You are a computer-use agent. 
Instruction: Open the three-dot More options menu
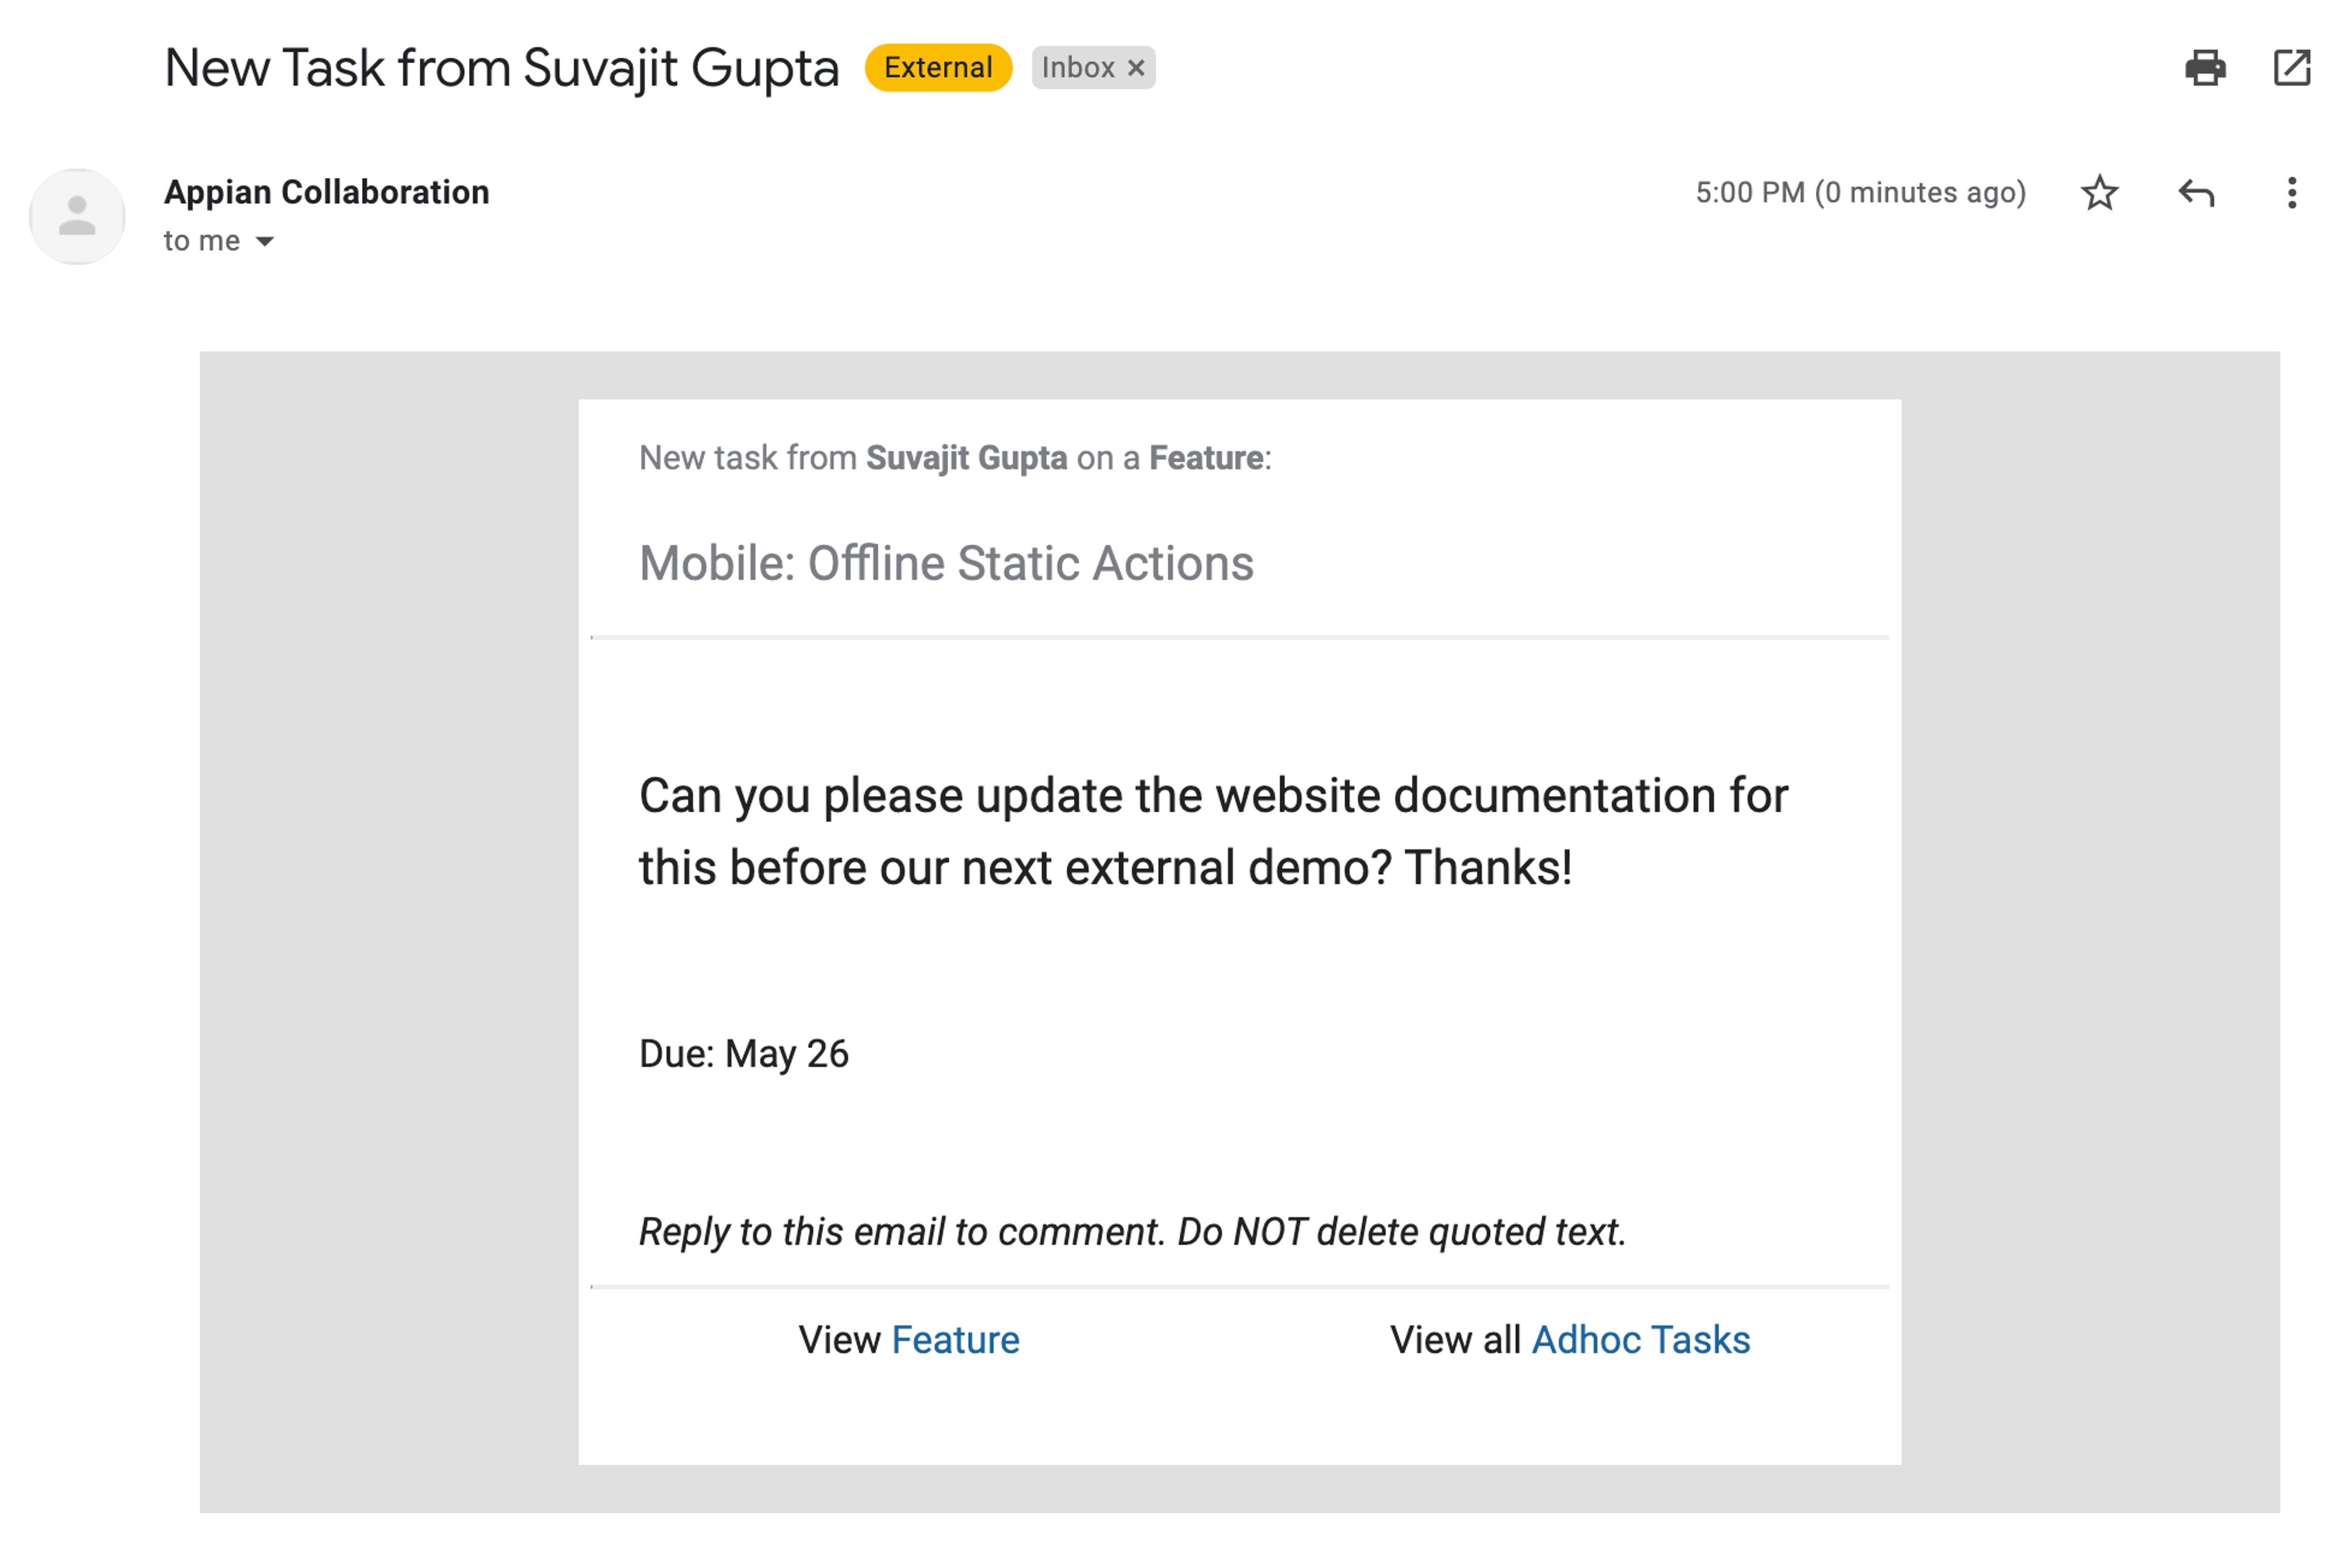point(2291,192)
